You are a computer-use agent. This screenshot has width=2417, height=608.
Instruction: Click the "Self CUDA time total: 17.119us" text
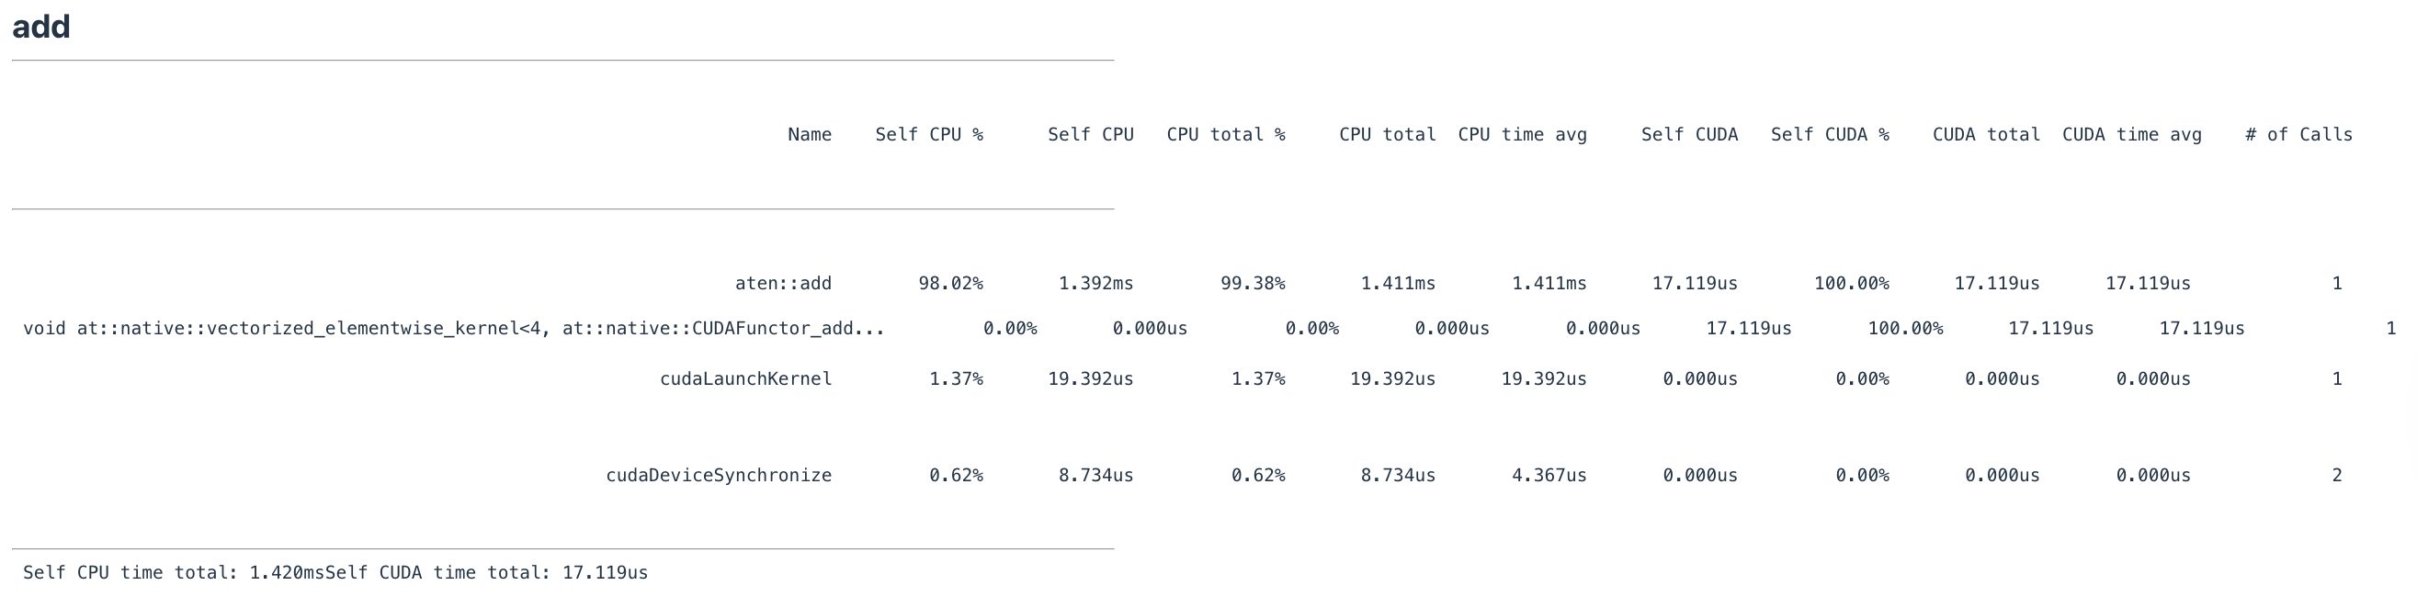(486, 573)
